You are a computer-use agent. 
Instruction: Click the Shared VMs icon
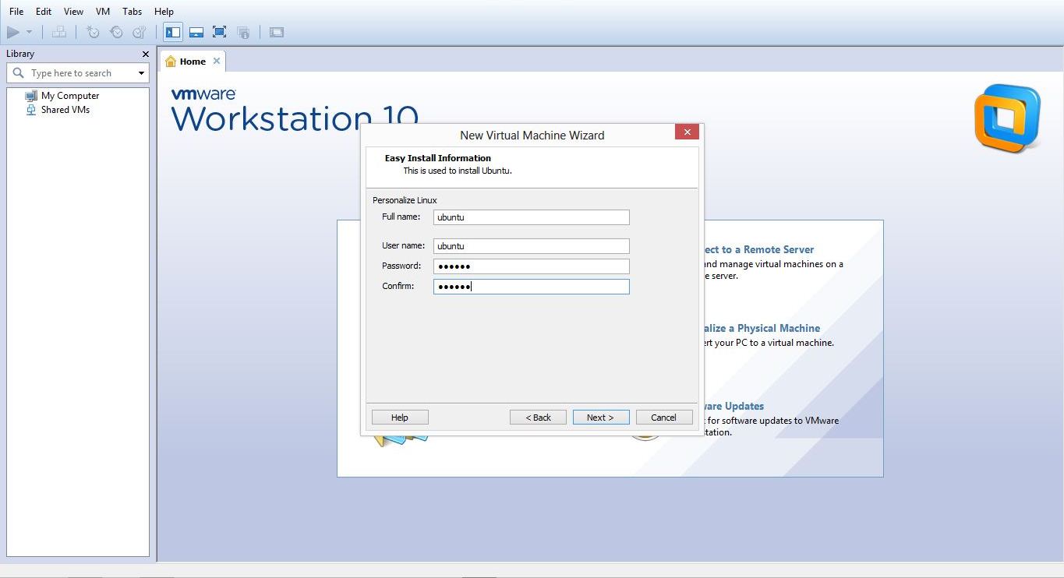[31, 110]
